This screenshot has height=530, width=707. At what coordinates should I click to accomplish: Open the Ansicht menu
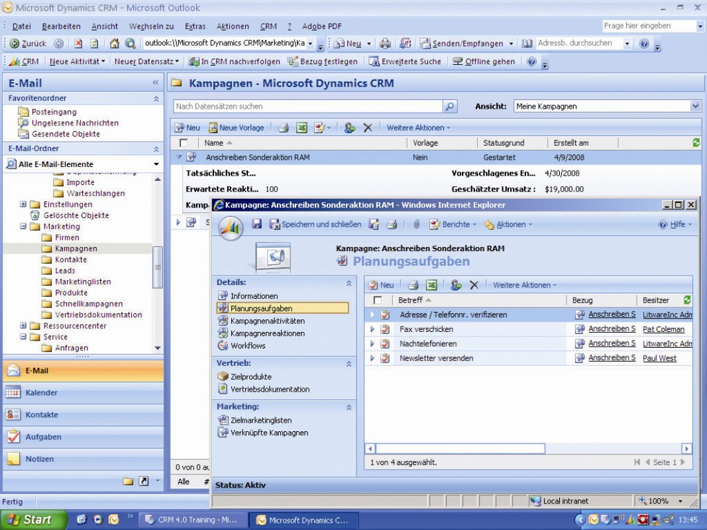pyautogui.click(x=105, y=26)
